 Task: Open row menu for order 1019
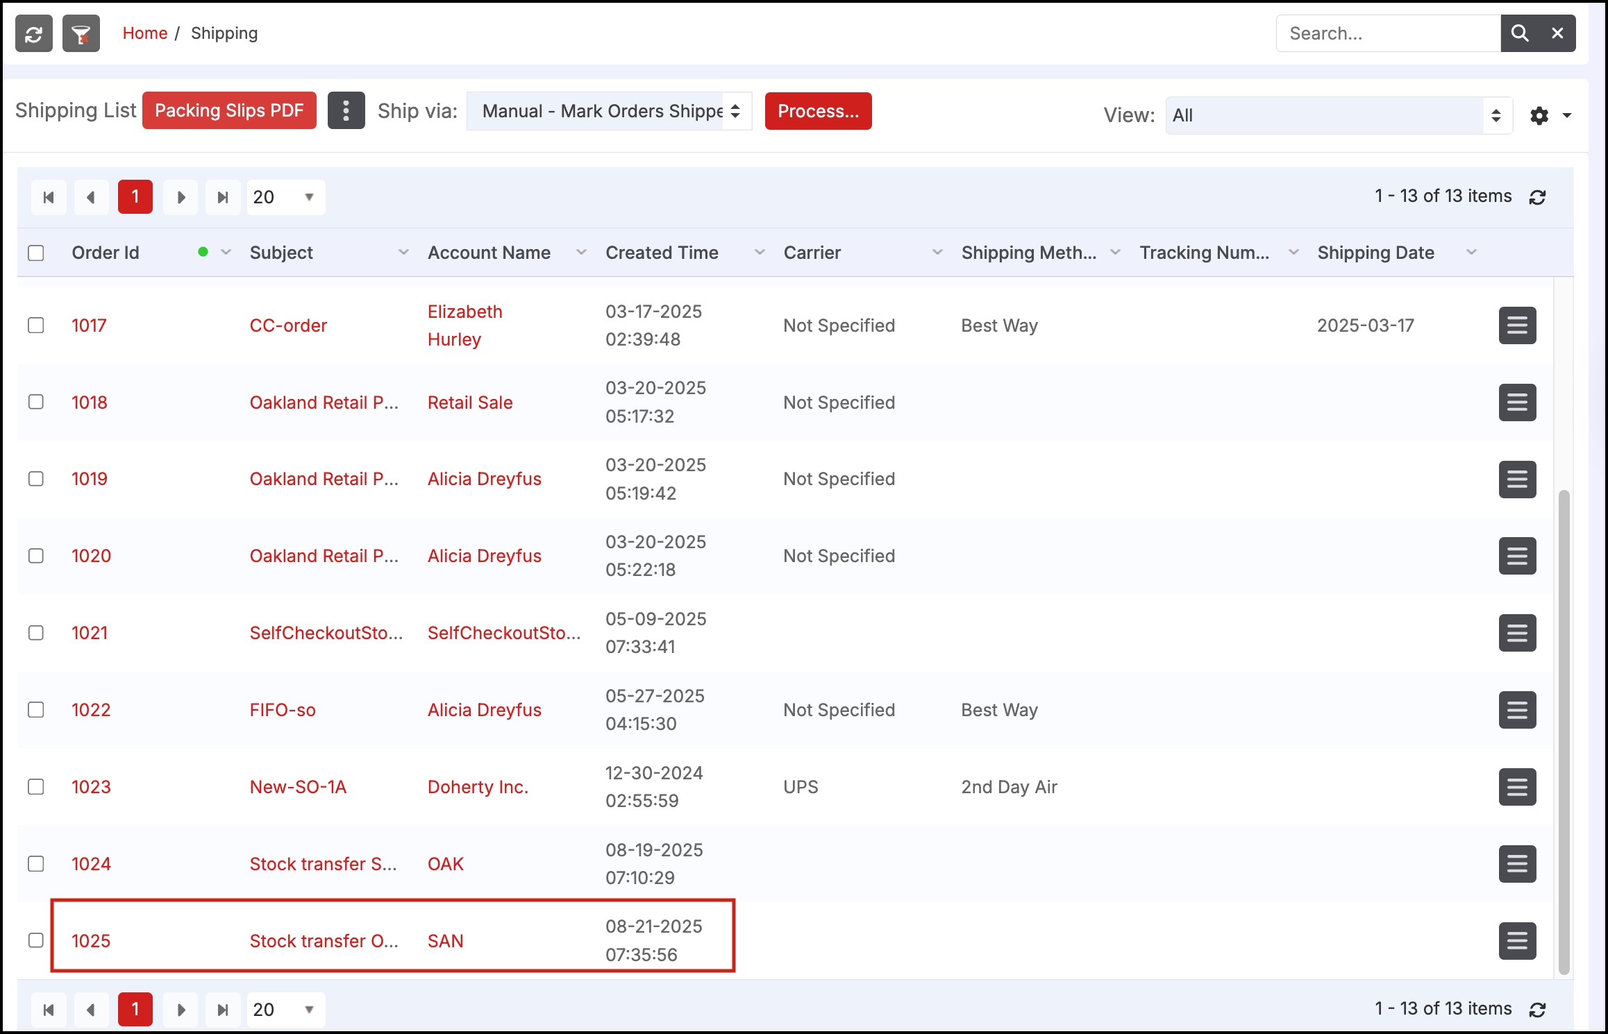(1517, 480)
